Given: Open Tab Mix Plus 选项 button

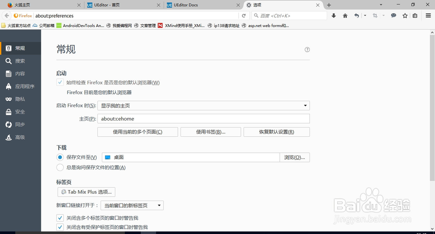Looking at the screenshot, I should pos(86,192).
